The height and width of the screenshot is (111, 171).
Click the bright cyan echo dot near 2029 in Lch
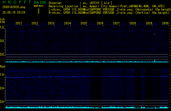[x=155, y=34]
